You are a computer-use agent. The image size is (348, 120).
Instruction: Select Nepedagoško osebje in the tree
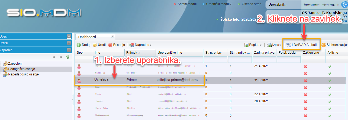(23, 74)
